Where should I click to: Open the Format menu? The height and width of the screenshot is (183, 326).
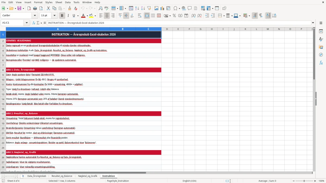click(38, 2)
